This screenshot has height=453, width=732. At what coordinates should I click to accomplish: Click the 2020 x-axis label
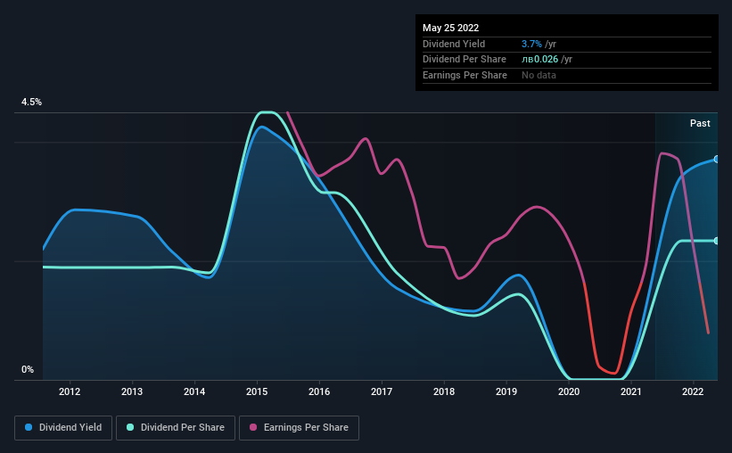point(569,391)
